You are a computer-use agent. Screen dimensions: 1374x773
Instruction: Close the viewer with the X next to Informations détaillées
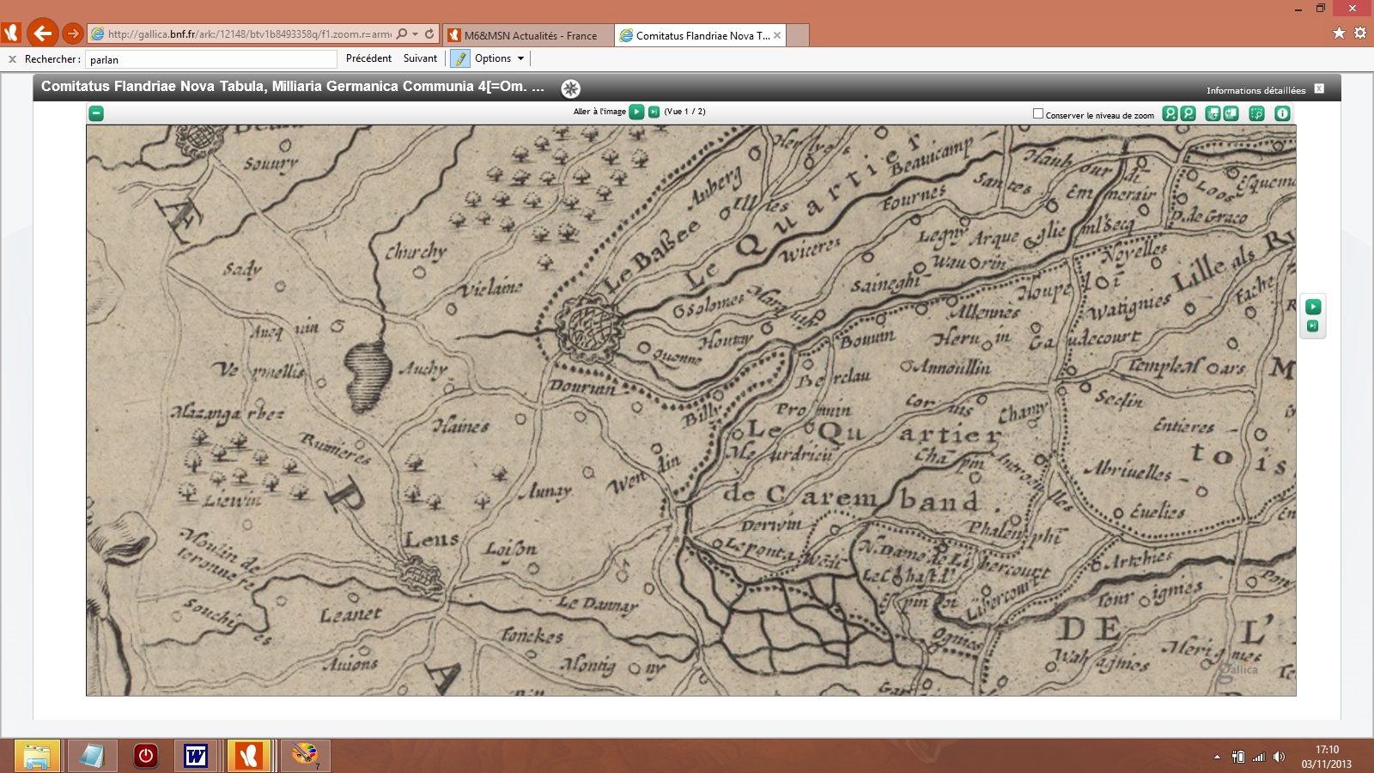pyautogui.click(x=1319, y=88)
